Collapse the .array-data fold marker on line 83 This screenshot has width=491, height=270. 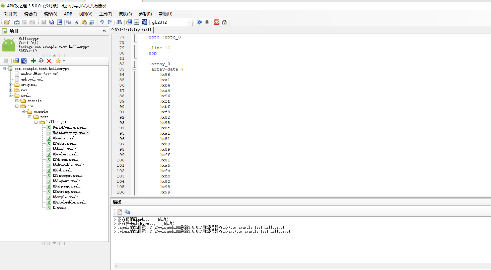pyautogui.click(x=135, y=69)
